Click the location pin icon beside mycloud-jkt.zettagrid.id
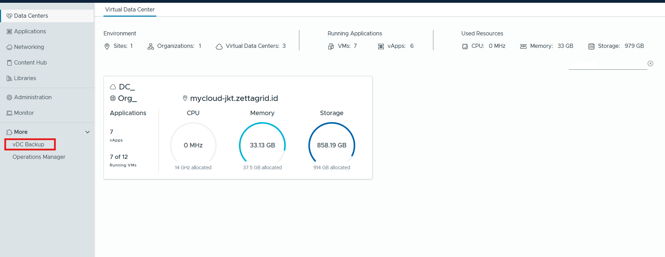This screenshot has width=665, height=257. click(185, 98)
